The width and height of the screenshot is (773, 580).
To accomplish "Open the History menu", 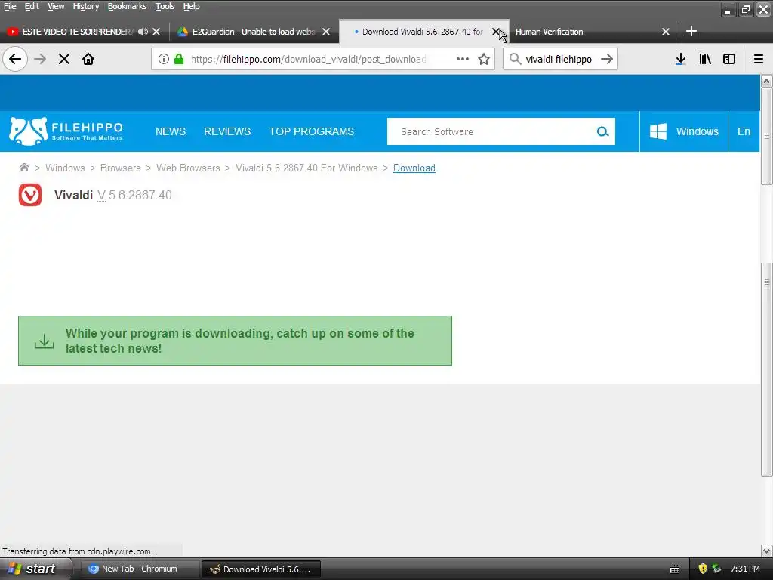I will (x=86, y=6).
